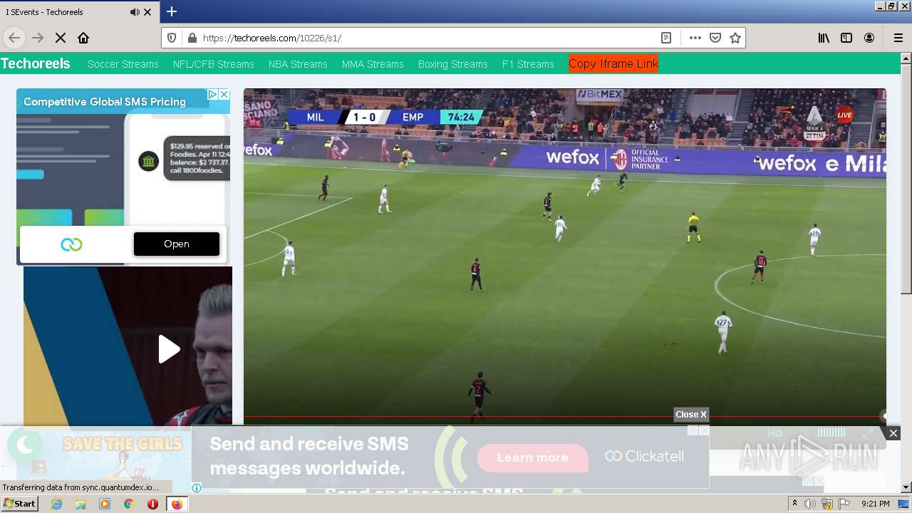Save page to Pocket

pyautogui.click(x=715, y=38)
